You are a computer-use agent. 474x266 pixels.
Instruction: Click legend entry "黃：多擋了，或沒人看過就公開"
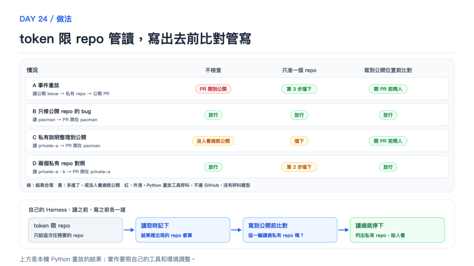tap(88, 185)
